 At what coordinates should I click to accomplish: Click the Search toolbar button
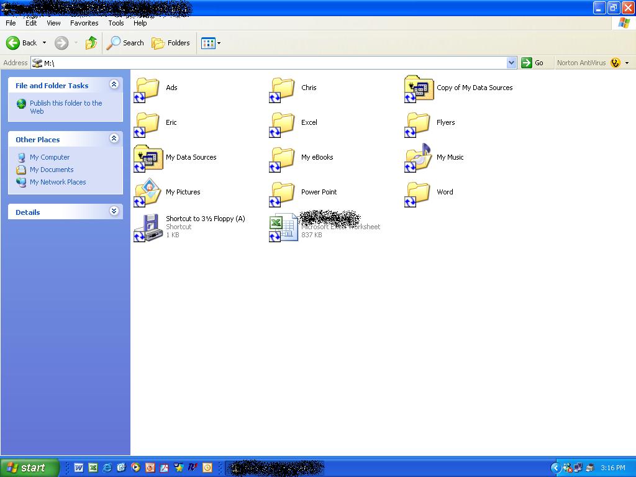tap(125, 43)
